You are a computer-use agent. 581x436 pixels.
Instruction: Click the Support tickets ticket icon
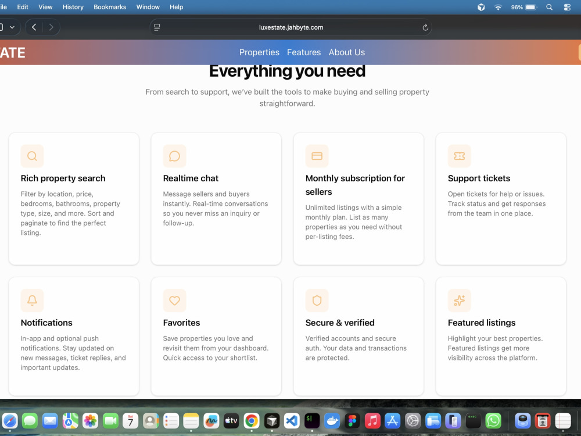(x=460, y=156)
